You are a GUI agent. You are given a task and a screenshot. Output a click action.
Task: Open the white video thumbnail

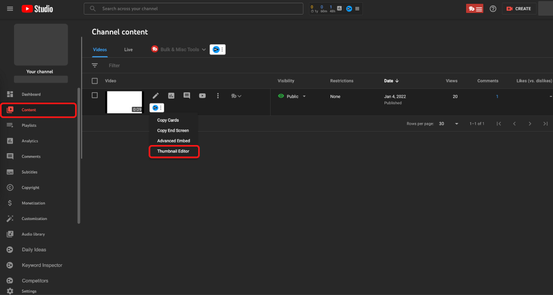coord(124,102)
